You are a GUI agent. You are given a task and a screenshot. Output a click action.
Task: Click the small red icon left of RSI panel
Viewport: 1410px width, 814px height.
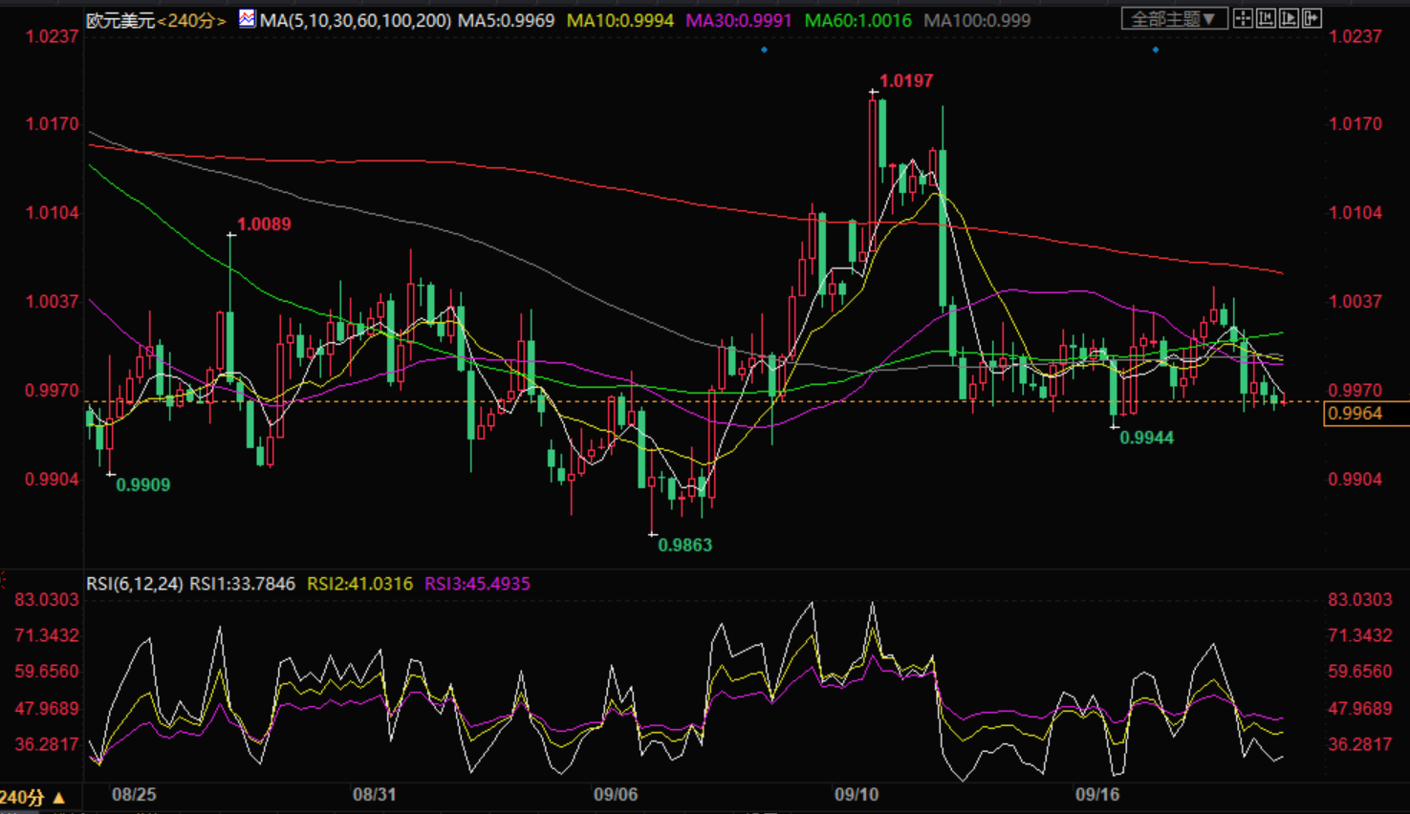3,579
